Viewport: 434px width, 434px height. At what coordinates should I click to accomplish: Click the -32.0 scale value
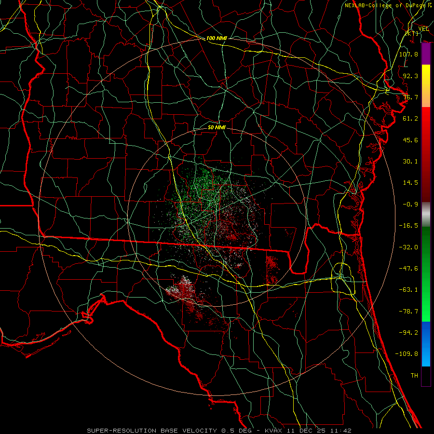(408, 247)
